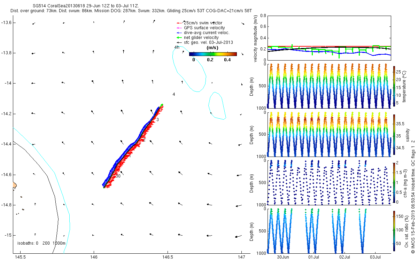The height and width of the screenshot is (261, 418).
Task: Click the 'isobaths: 0 200 1000m' label
Action: pos(41,243)
